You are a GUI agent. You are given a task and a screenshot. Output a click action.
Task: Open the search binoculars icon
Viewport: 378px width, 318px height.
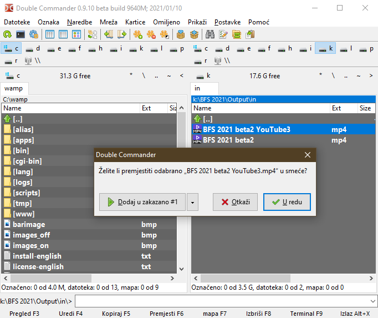(210, 34)
